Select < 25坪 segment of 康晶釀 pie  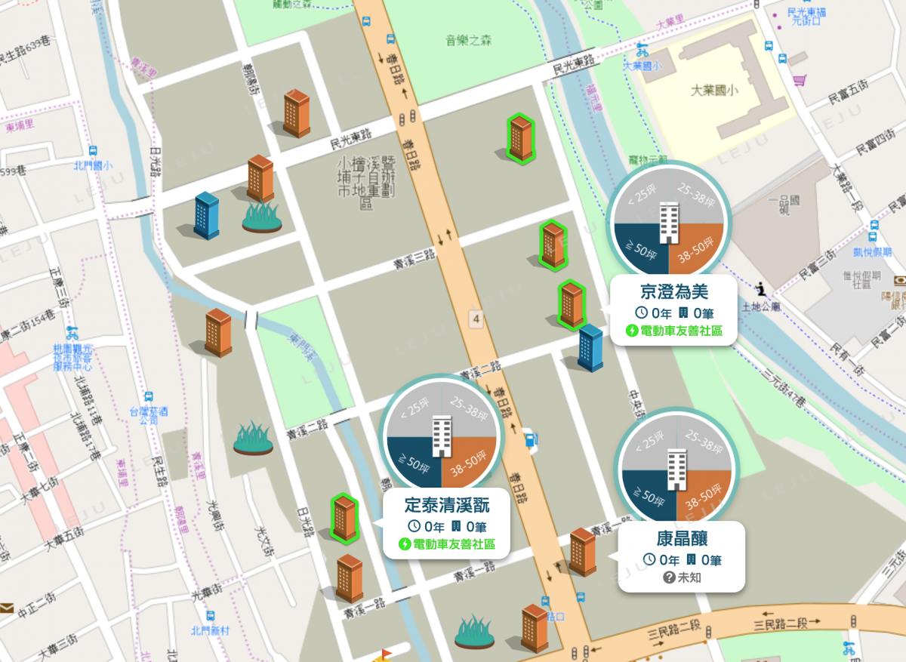pos(649,442)
